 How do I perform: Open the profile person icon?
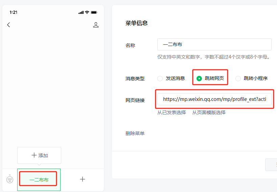click(x=96, y=25)
